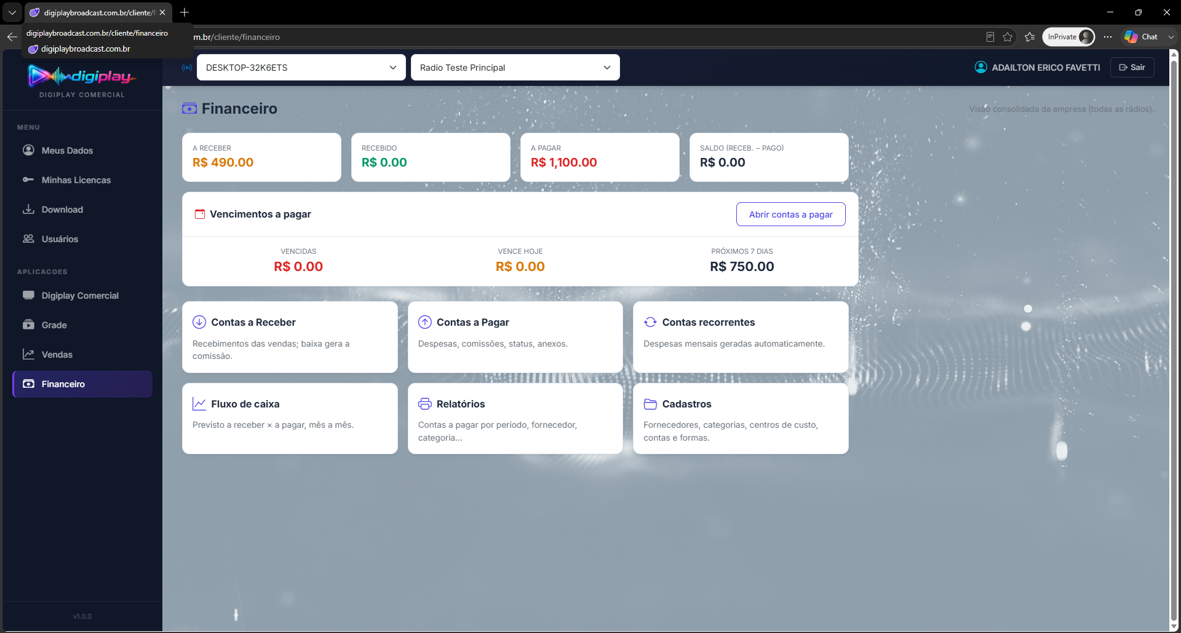The height and width of the screenshot is (633, 1181).
Task: Click Abrir contas a pagar button
Action: pyautogui.click(x=790, y=214)
